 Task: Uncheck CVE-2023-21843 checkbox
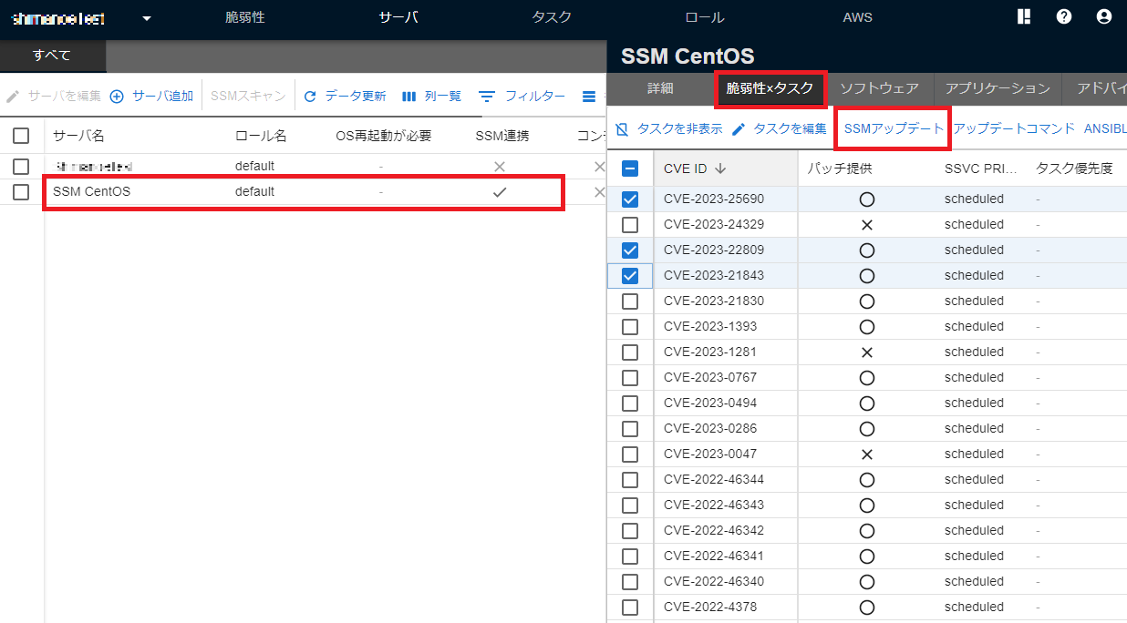[630, 275]
